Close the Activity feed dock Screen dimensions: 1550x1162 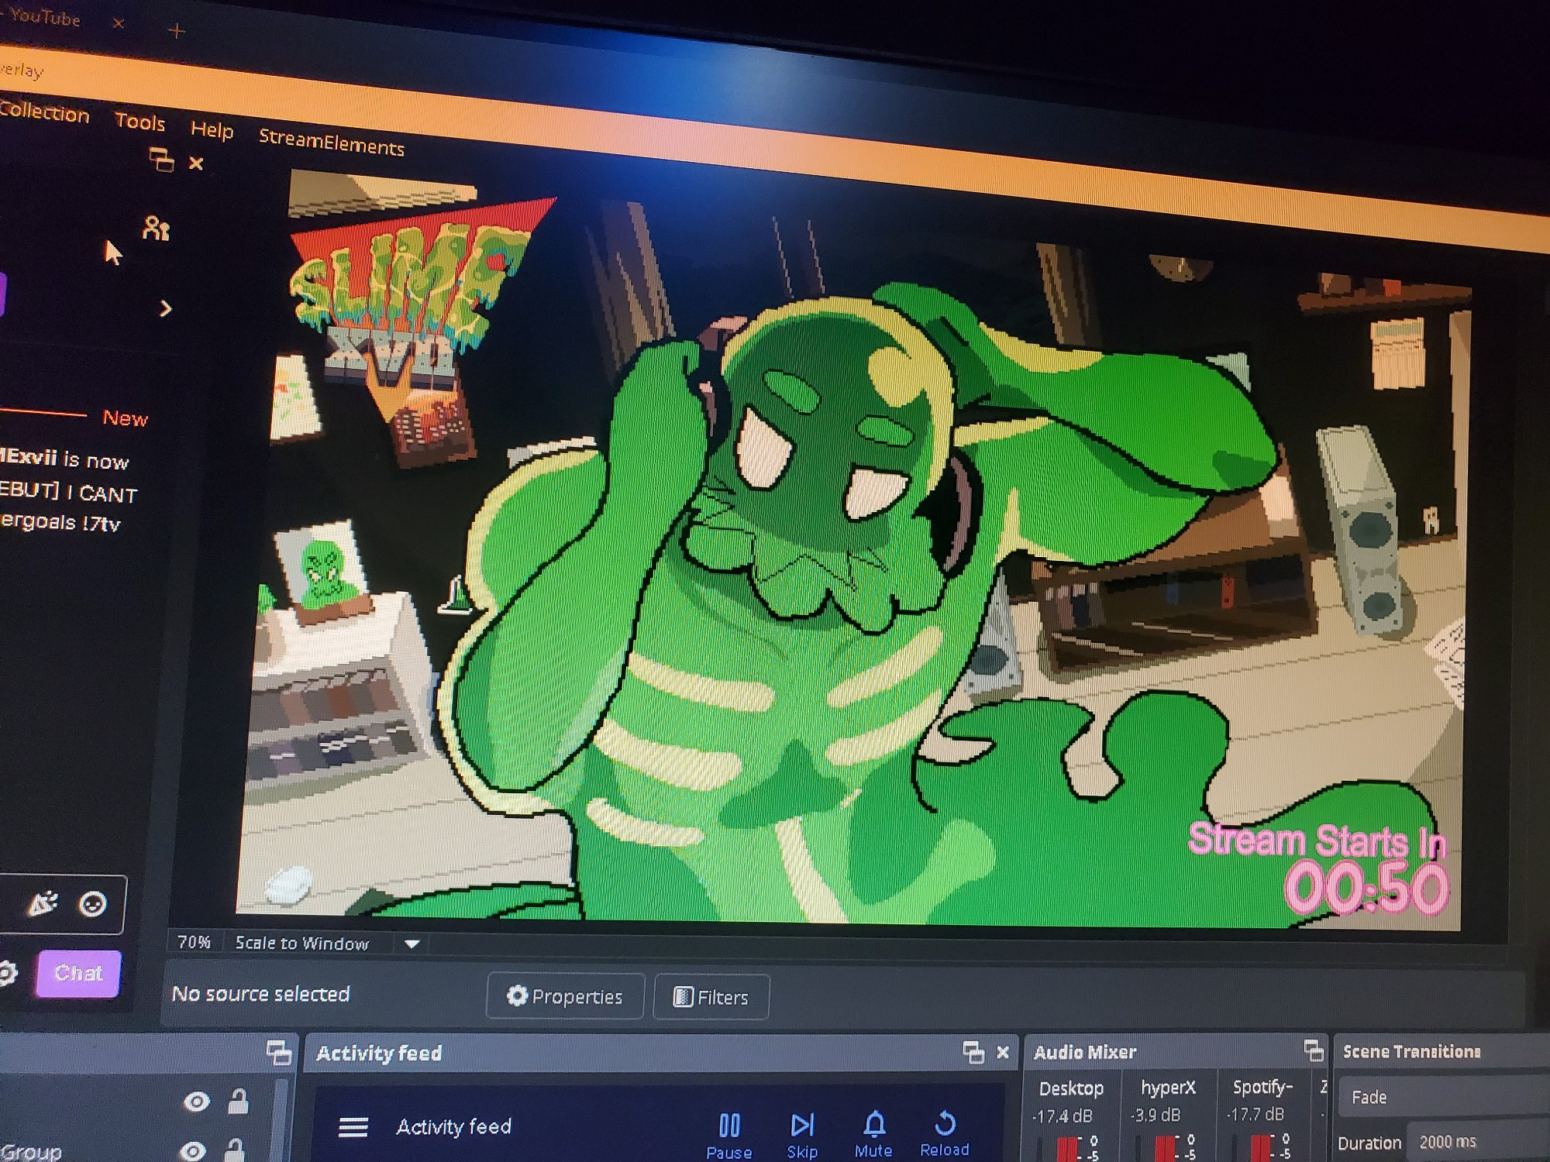point(1003,1052)
